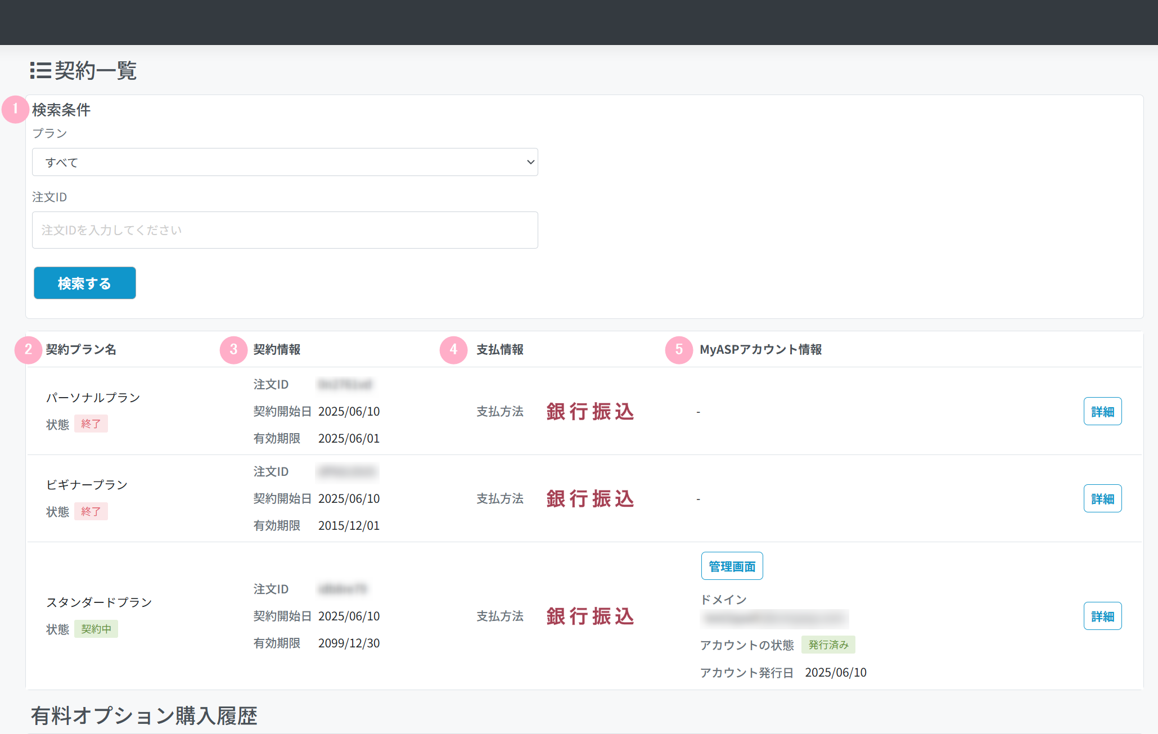Viewport: 1158px width, 734px height.
Task: Click the 契約中 status badge
Action: pos(96,629)
